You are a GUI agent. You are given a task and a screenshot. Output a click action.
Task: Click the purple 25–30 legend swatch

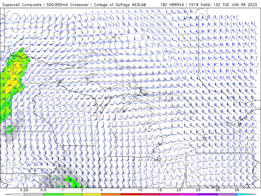[208, 194]
